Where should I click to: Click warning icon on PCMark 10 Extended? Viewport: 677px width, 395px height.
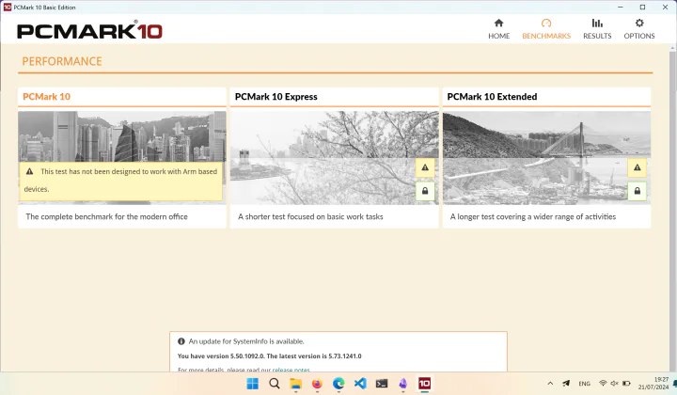tap(637, 167)
